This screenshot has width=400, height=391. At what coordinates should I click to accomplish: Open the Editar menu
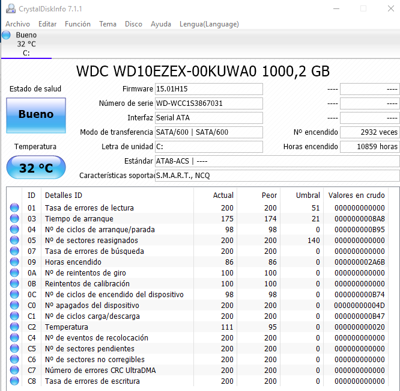point(47,24)
